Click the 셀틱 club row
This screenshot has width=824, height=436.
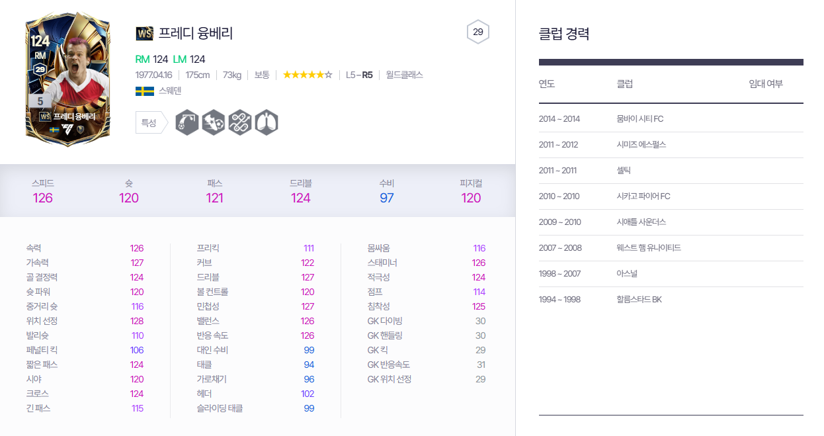pyautogui.click(x=671, y=170)
